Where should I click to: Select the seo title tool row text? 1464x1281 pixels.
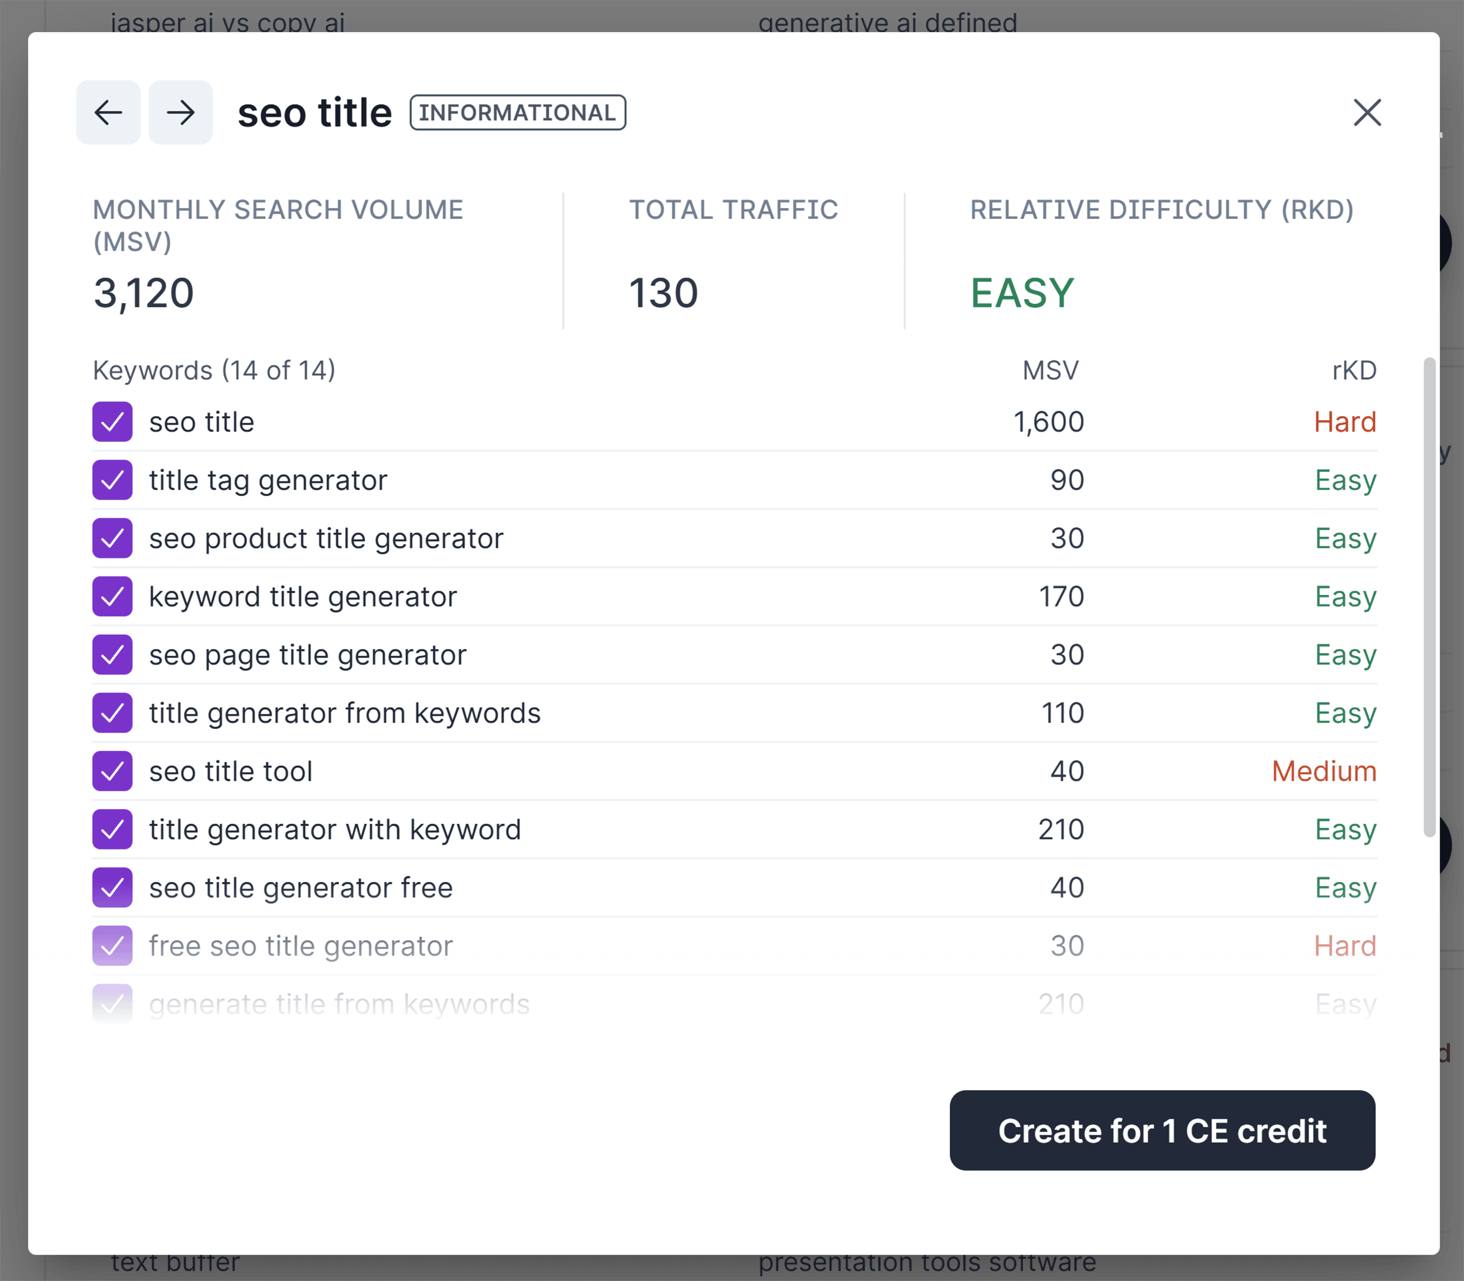[x=230, y=770]
